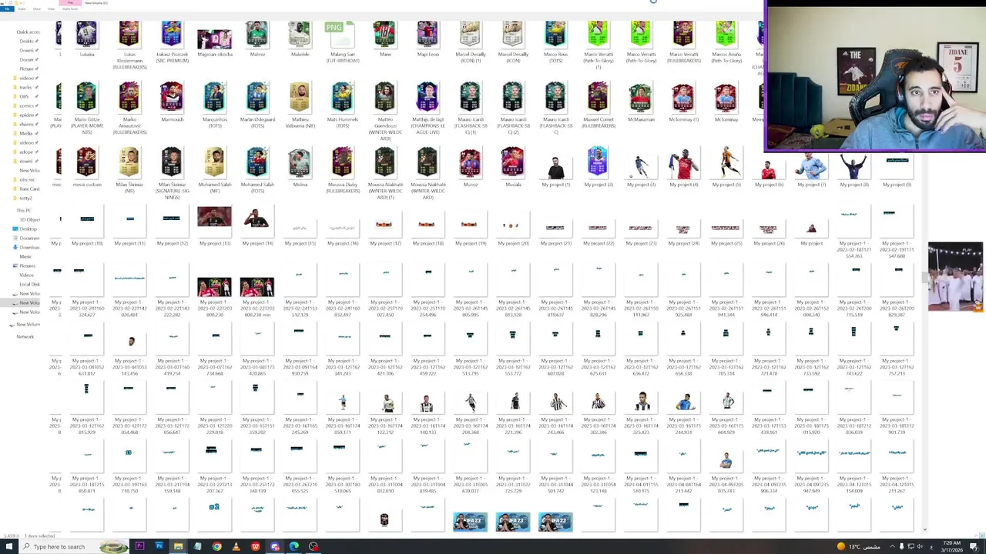986x554 pixels.
Task: Select the Mahrez card file
Action: [x=257, y=38]
